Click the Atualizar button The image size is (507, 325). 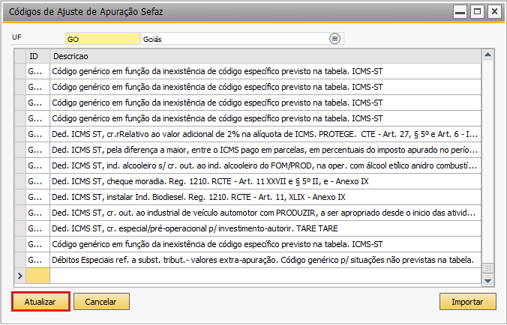point(40,302)
